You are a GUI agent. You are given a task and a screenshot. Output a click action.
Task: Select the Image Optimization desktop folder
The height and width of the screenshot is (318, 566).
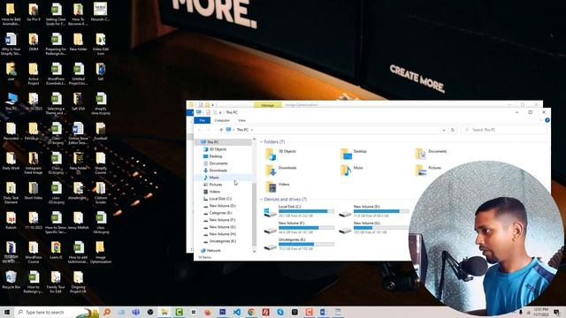[100, 253]
